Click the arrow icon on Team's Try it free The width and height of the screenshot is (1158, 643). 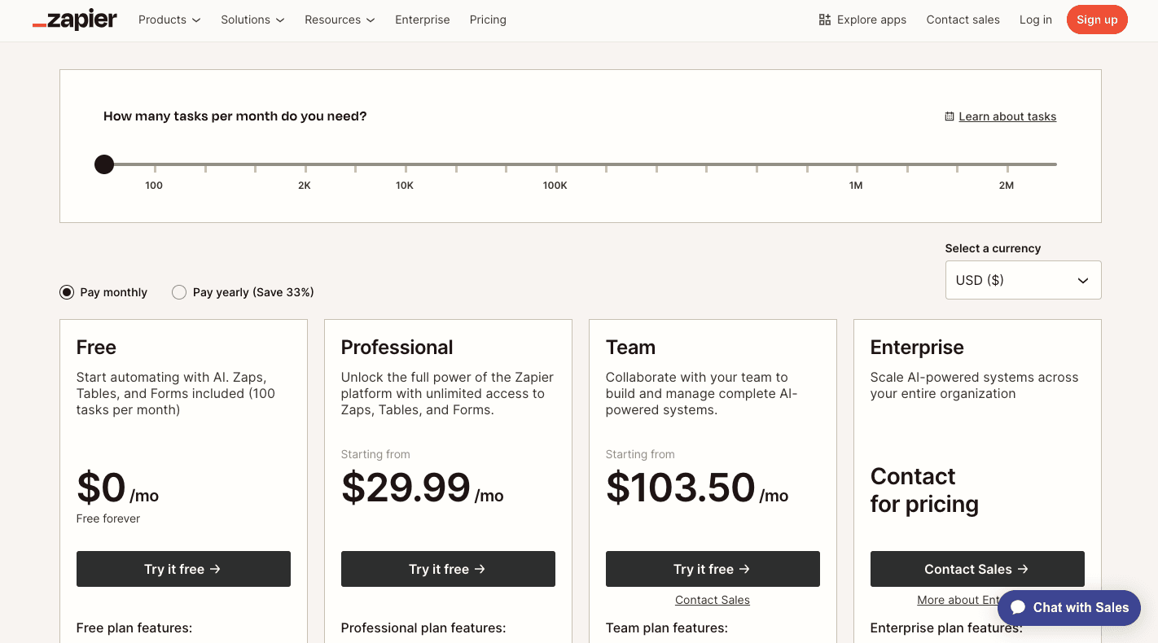coord(743,569)
